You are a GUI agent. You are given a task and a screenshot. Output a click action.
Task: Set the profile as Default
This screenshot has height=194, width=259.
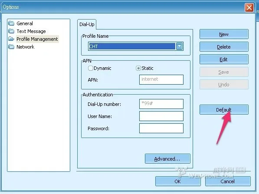point(224,109)
